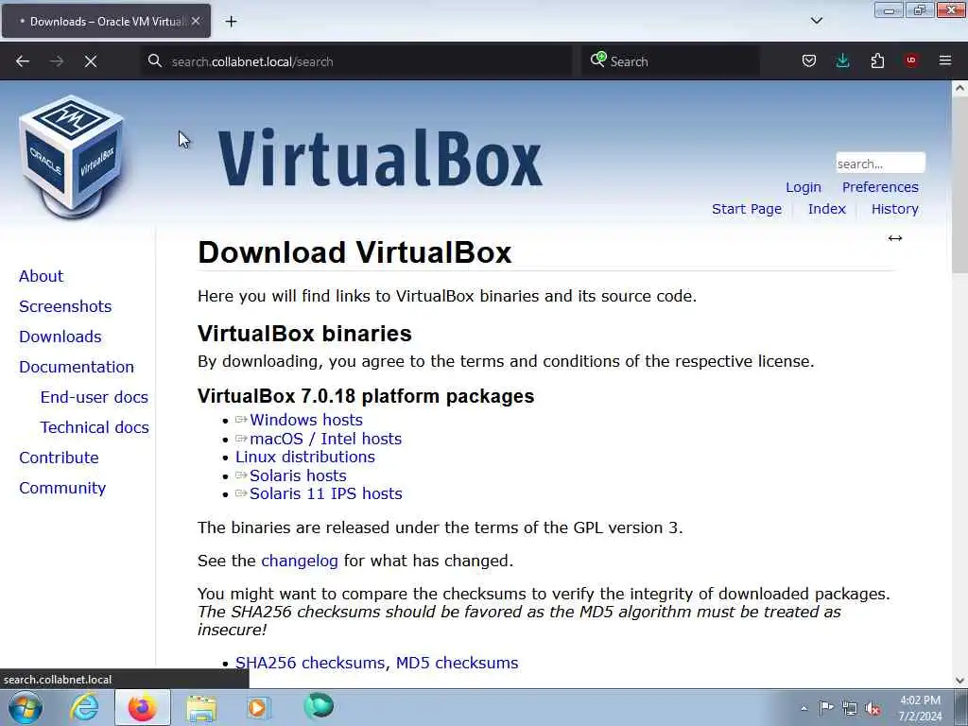Click the vertical scrollbar thumb
The image size is (968, 726).
coord(959,185)
